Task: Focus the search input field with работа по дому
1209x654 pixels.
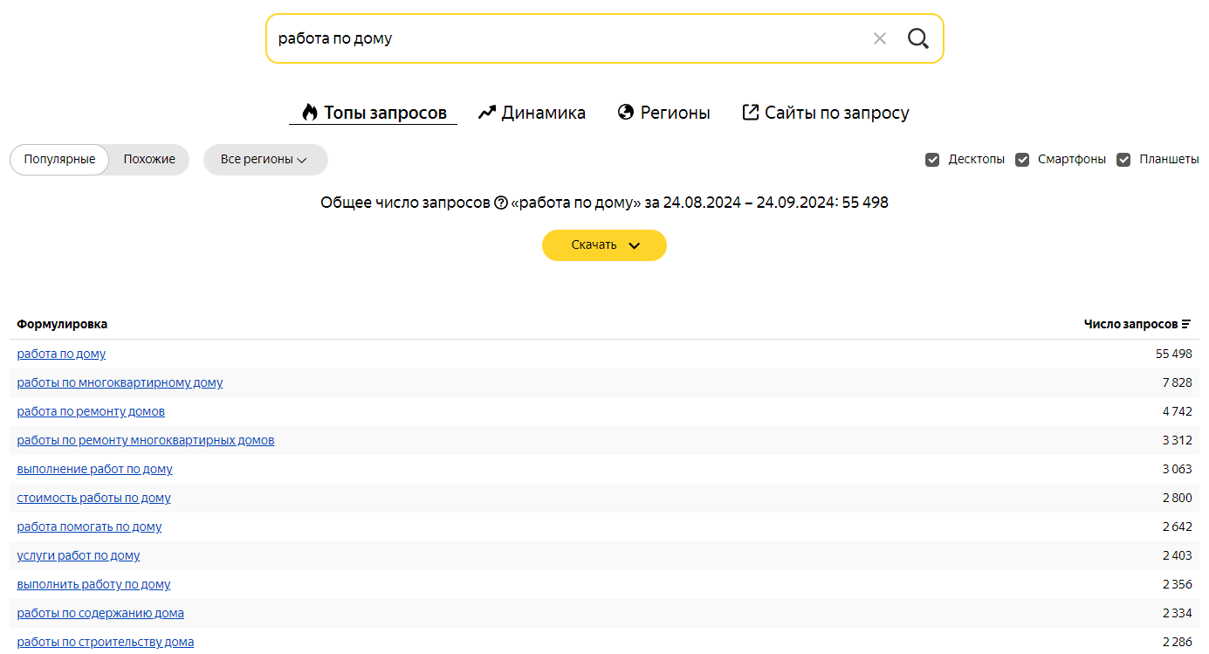Action: pos(559,38)
